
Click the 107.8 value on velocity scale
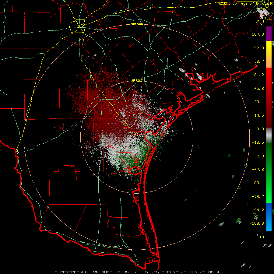tap(258, 34)
